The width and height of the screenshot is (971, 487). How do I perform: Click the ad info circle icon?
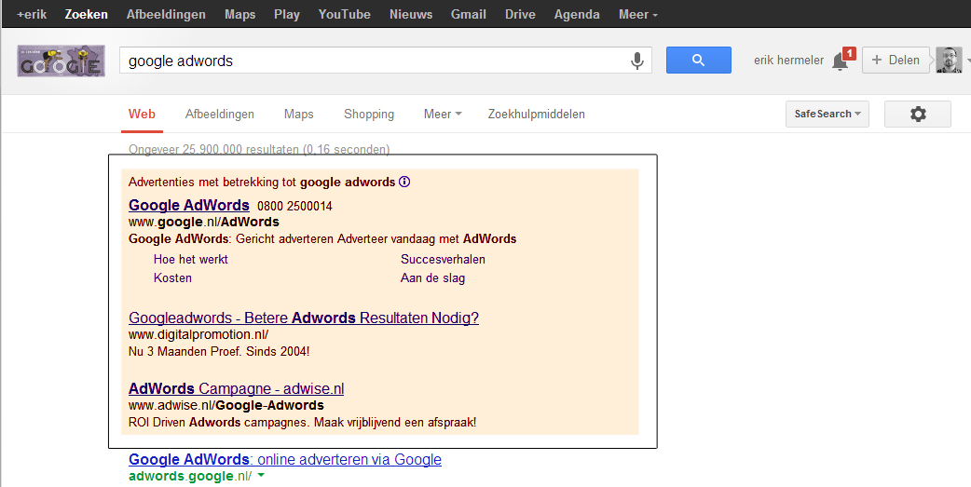[404, 182]
